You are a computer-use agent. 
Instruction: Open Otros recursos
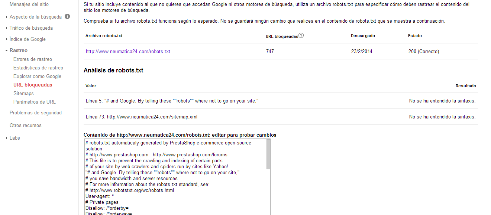pyautogui.click(x=26, y=125)
